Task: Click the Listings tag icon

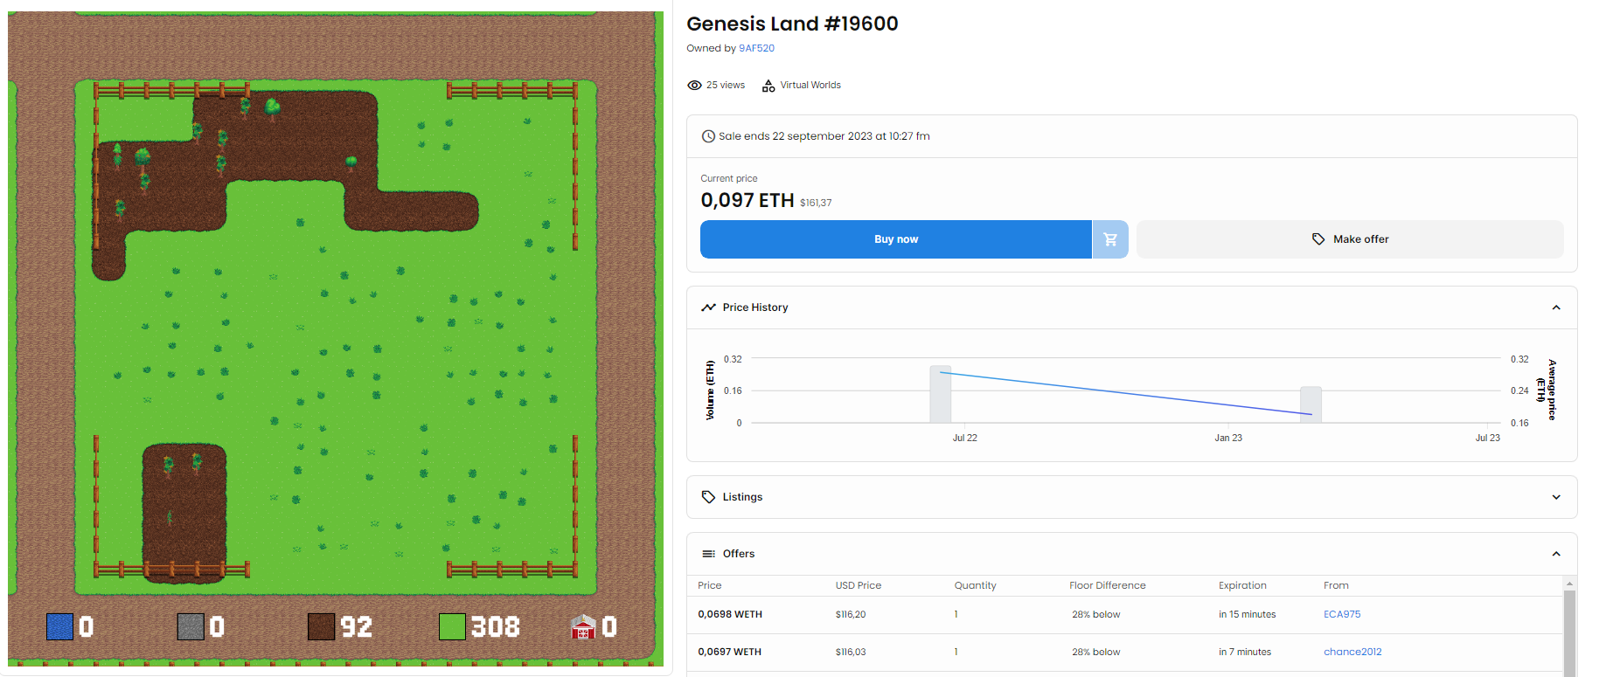Action: point(708,497)
